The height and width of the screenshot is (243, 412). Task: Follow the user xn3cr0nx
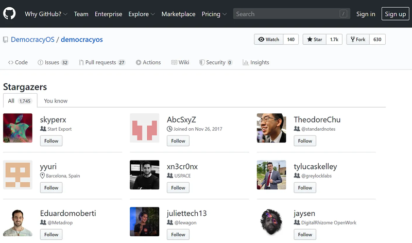(x=178, y=187)
